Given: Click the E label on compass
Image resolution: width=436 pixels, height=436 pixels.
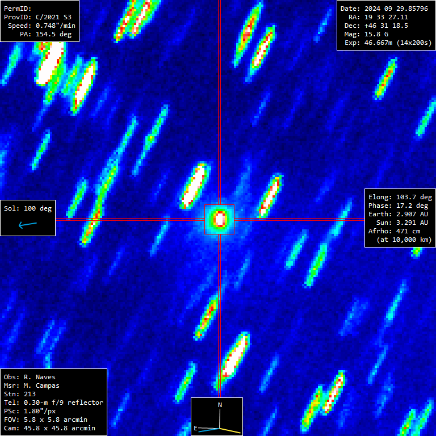Looking at the screenshot, I should (x=195, y=428).
